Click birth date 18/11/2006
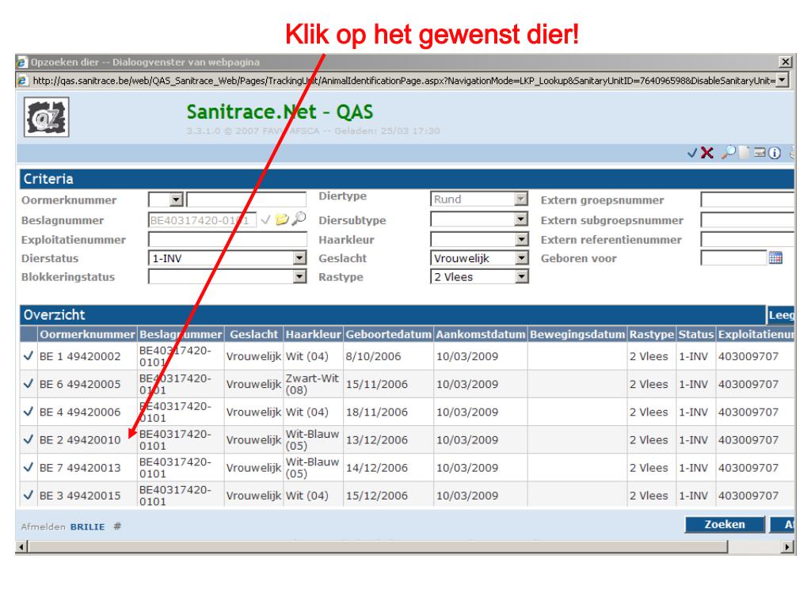 pos(376,412)
